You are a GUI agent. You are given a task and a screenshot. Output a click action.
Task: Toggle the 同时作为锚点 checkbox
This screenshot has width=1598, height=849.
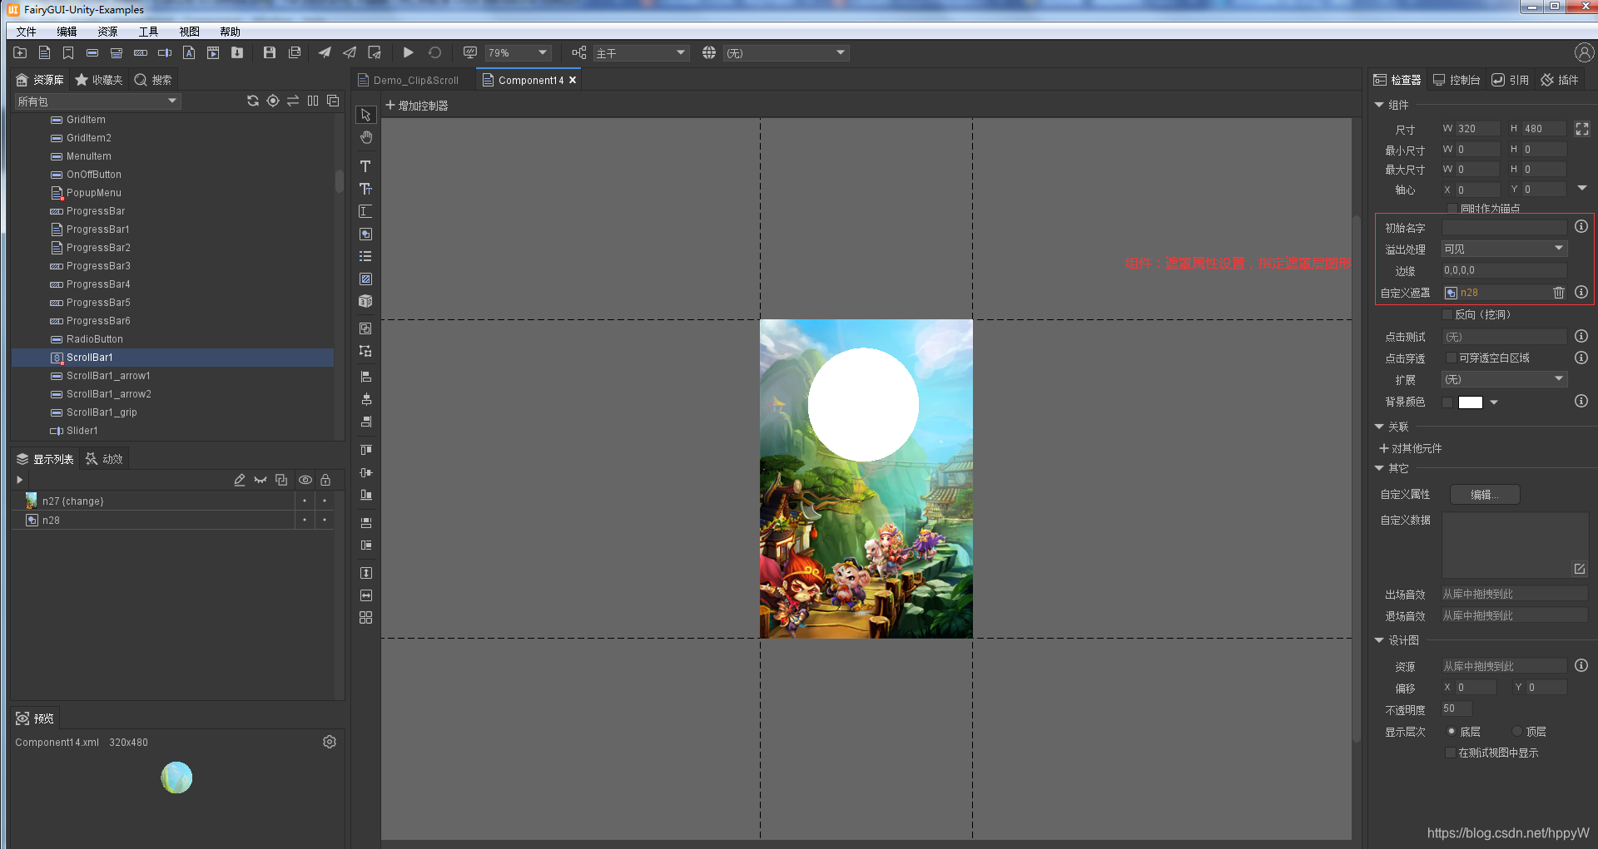click(1452, 209)
